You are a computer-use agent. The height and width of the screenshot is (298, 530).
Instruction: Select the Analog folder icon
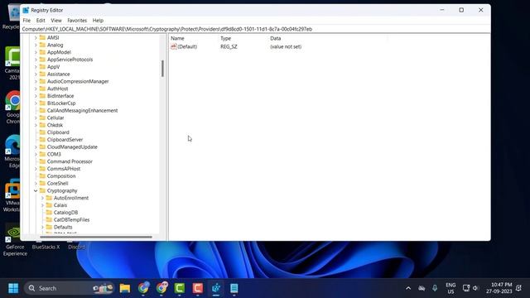[42, 45]
